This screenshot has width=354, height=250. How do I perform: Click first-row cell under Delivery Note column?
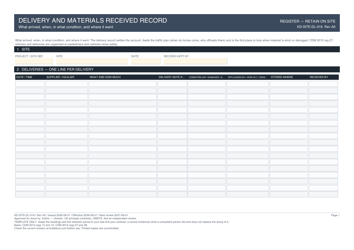[x=172, y=84]
